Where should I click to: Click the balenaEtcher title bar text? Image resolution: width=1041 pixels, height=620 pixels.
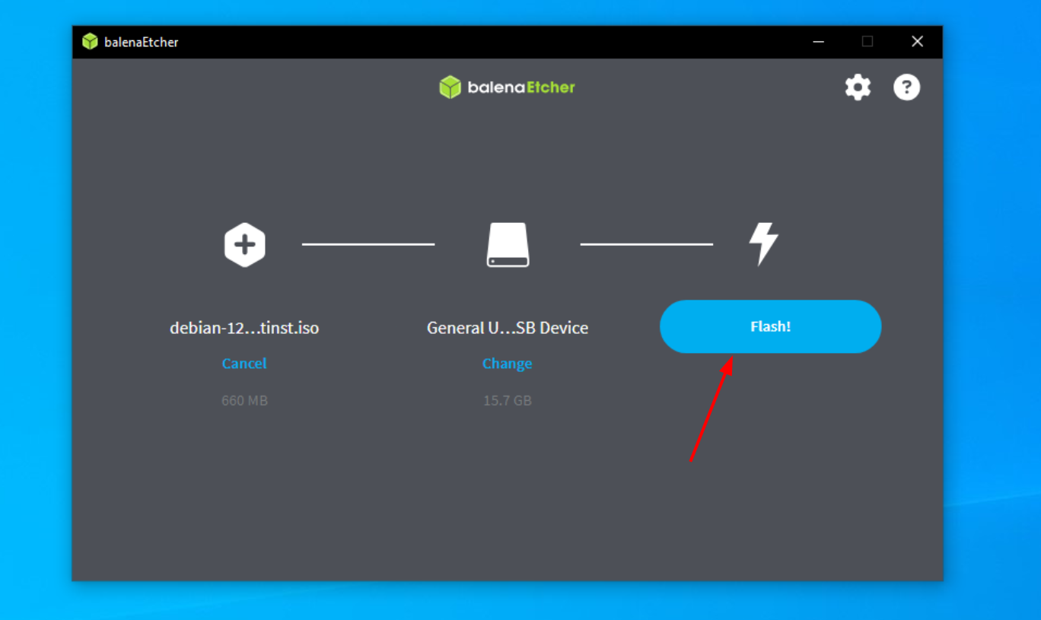(x=142, y=42)
